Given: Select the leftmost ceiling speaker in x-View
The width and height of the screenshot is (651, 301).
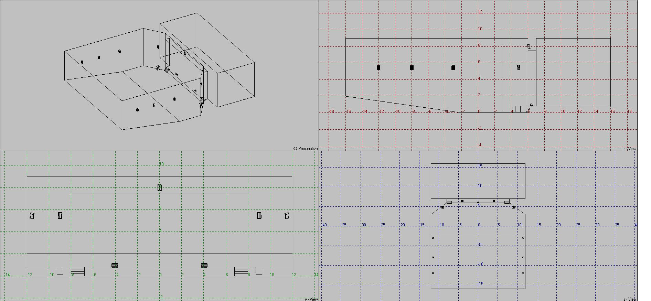Looking at the screenshot, I should [378, 68].
